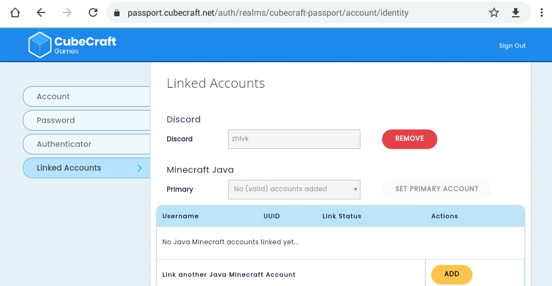The image size is (552, 286).
Task: Click the Linked Accounts page heading
Action: click(216, 83)
